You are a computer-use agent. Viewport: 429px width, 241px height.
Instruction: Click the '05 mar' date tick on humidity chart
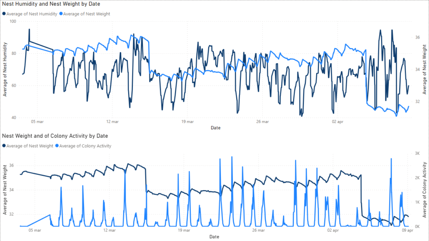click(x=37, y=122)
